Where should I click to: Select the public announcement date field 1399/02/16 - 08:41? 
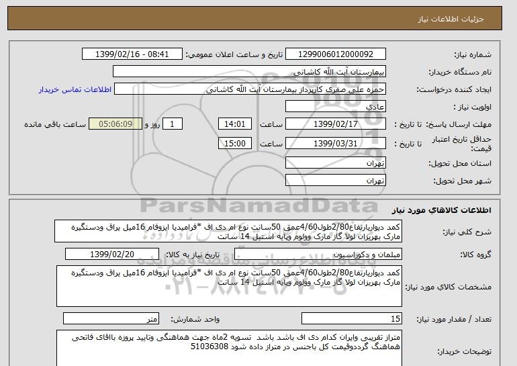tap(132, 54)
